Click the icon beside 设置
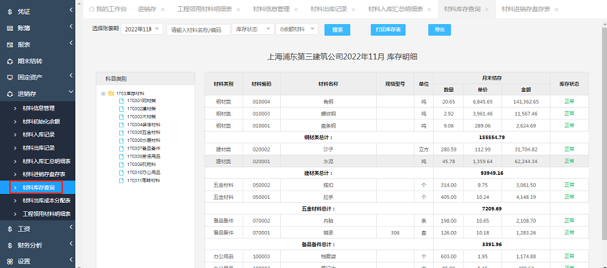 (x=10, y=261)
